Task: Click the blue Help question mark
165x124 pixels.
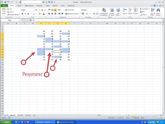Action: point(154,6)
